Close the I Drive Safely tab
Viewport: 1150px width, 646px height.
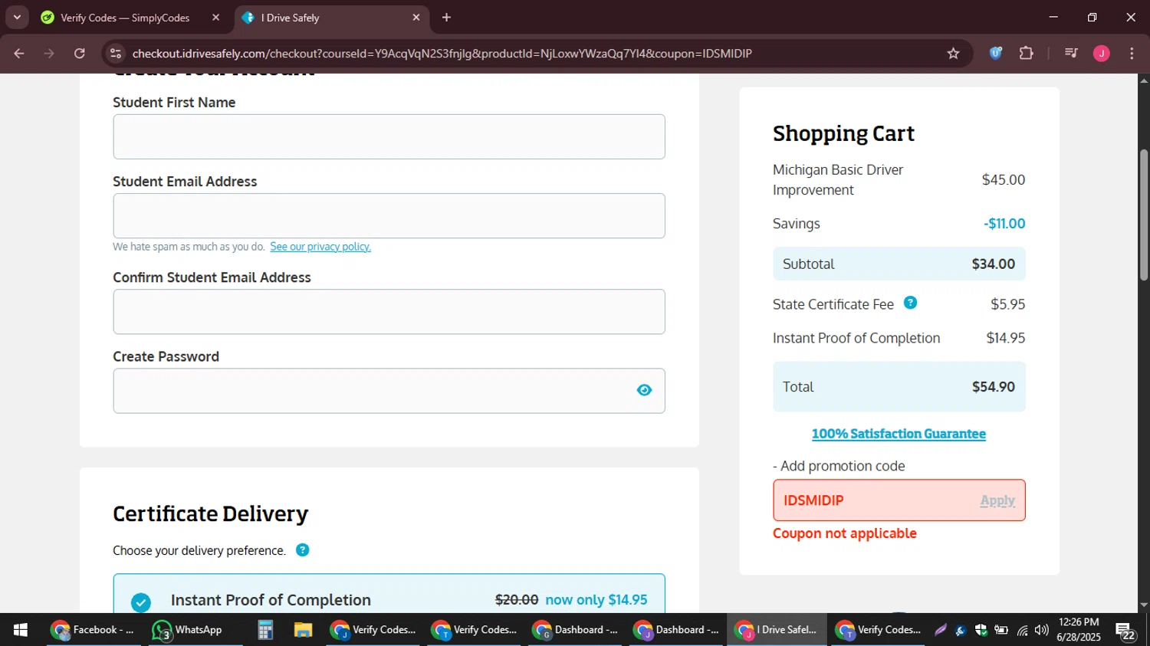(416, 18)
